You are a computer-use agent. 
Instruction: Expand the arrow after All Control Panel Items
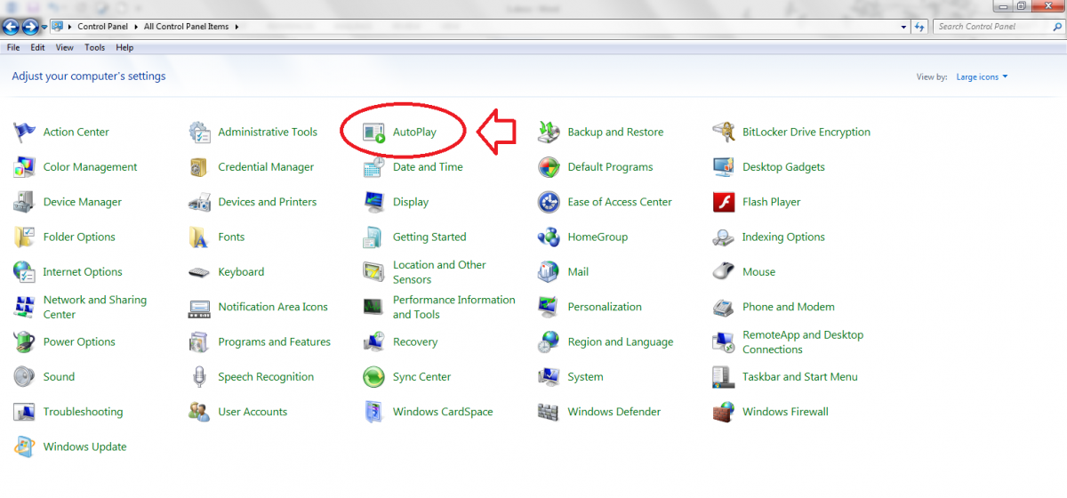point(237,27)
